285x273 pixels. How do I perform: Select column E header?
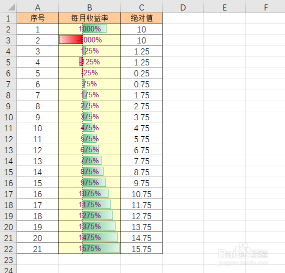click(224, 7)
